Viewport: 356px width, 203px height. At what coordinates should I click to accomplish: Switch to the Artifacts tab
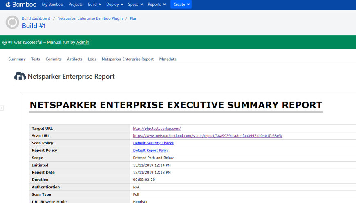point(74,59)
